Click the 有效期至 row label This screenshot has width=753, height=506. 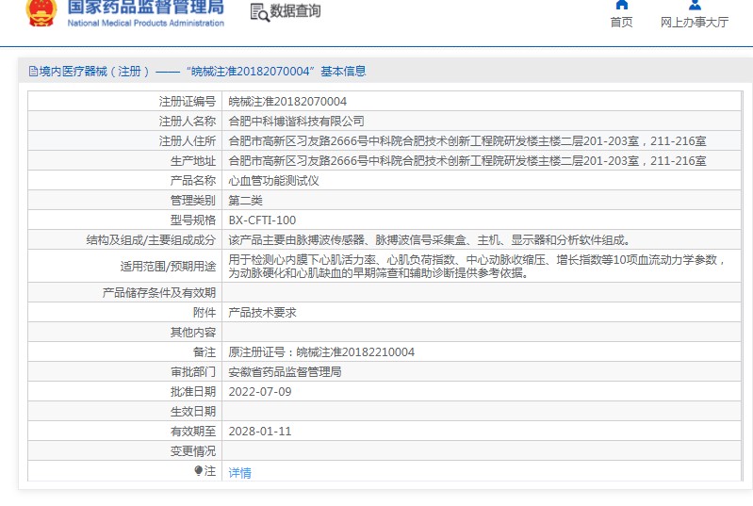193,432
